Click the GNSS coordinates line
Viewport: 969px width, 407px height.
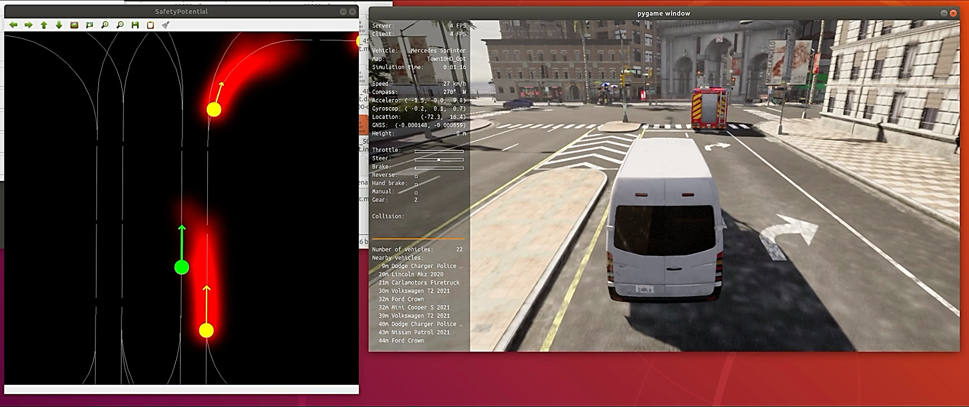coord(419,125)
